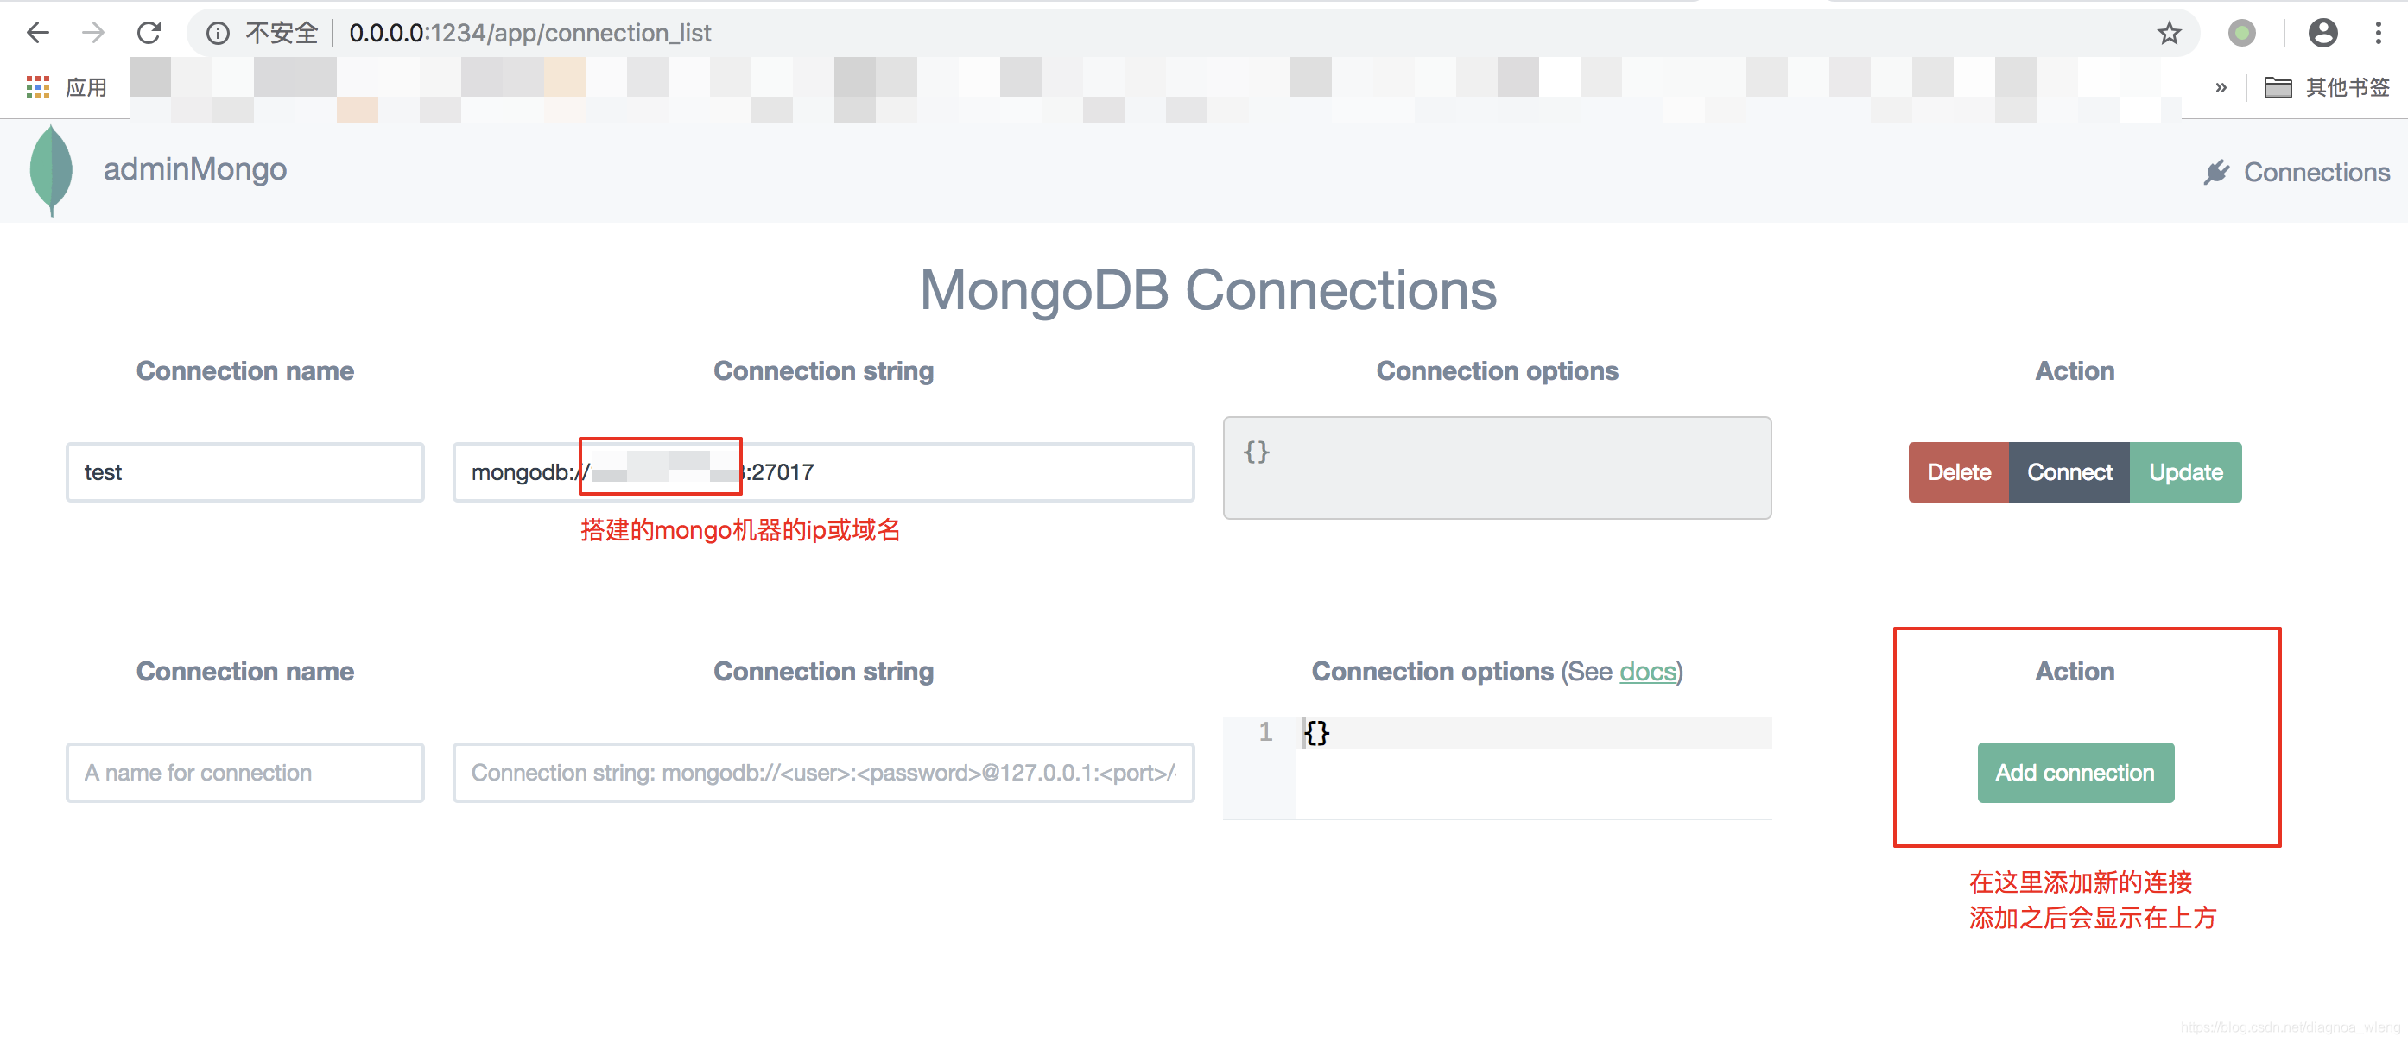This screenshot has height=1043, width=2408.
Task: Click the test connection options box
Action: point(1497,467)
